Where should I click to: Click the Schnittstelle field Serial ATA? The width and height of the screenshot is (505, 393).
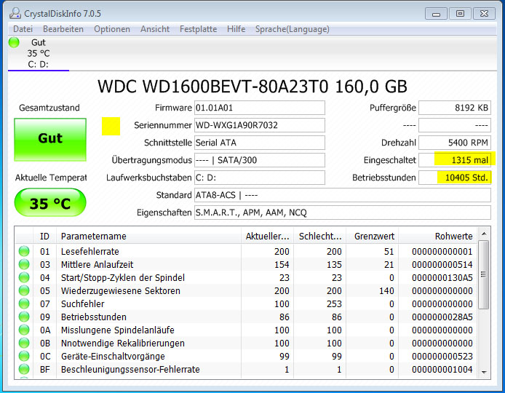click(260, 143)
